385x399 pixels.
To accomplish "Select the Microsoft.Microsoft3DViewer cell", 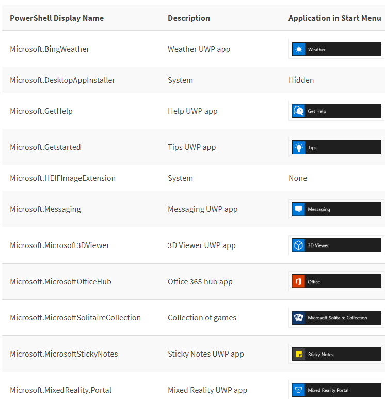I will pos(60,245).
